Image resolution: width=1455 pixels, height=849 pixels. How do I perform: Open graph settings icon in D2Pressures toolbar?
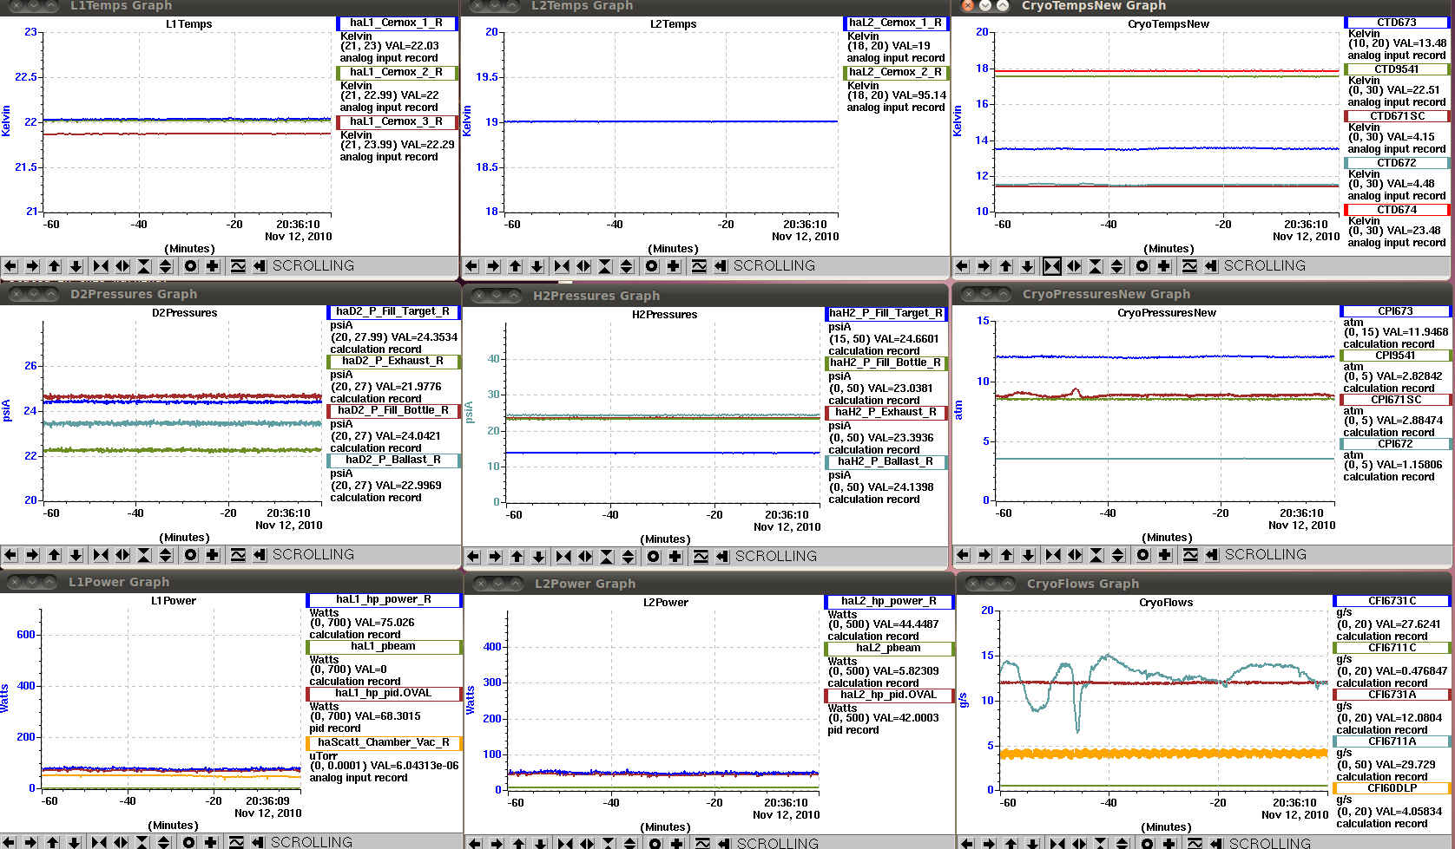(238, 555)
